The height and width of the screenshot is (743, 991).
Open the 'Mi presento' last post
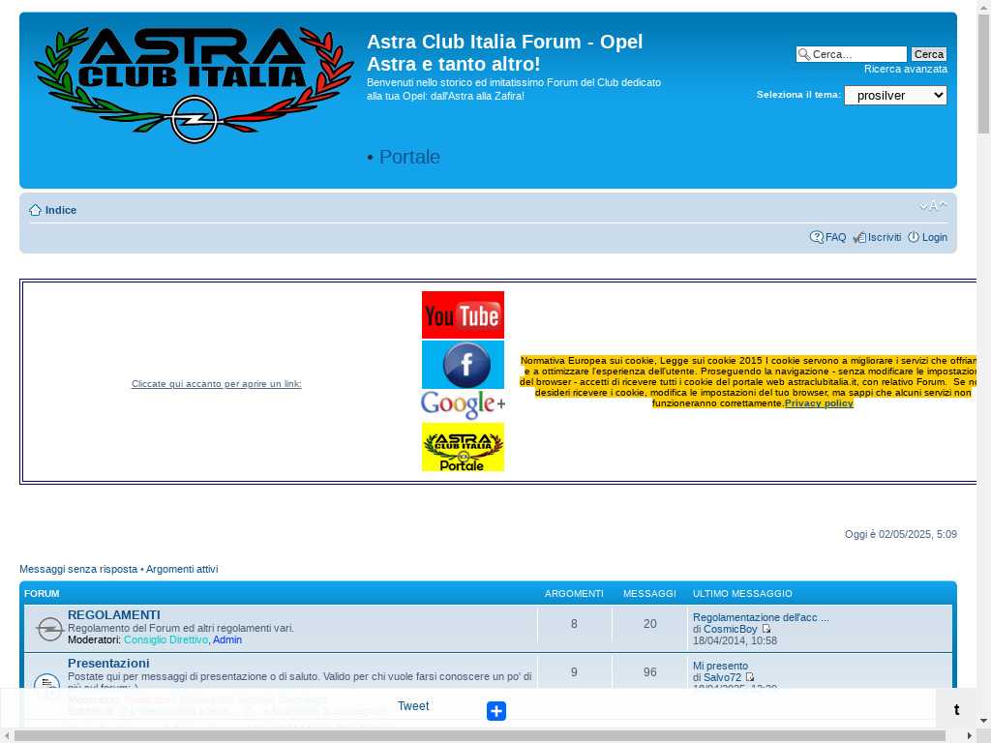pos(720,666)
